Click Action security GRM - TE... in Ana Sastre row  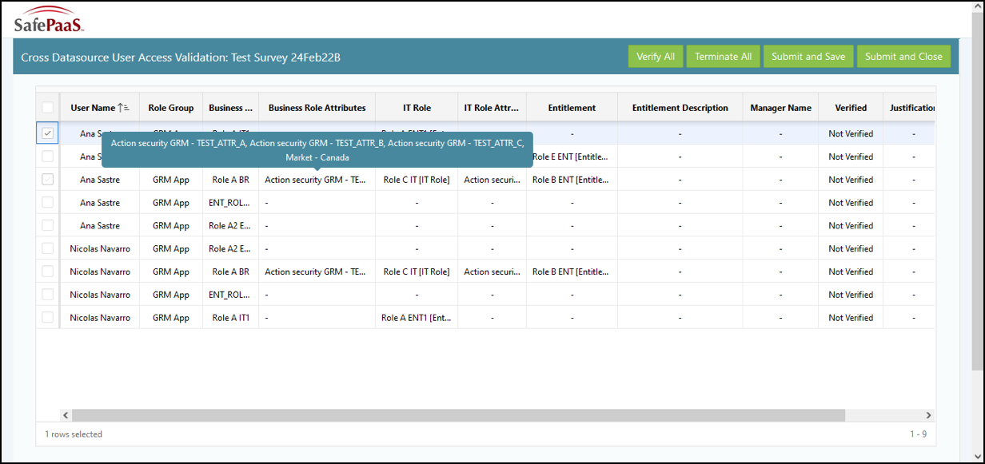pos(315,180)
